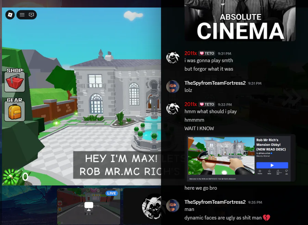The width and height of the screenshot is (308, 225).
Task: Click the broken heart emoji in last message
Action: (267, 217)
